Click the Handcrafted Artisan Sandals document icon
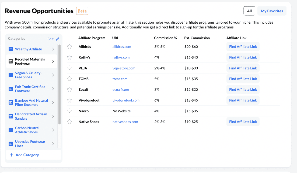 click(11, 116)
